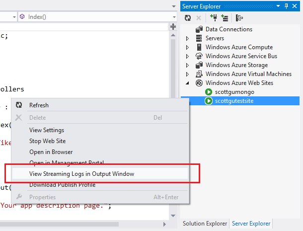The image size is (303, 231).
Task: Click the editor vertical scrollbar up arrow
Action: 173,35
